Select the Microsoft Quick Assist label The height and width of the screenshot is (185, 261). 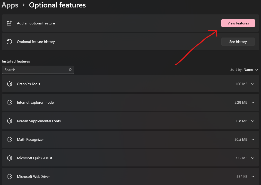(35, 158)
